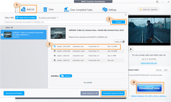
Task: Click the Analyze button
Action: point(119,22)
